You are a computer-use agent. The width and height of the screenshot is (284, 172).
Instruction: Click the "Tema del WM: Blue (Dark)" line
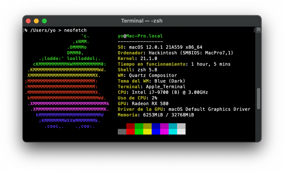tap(151, 81)
